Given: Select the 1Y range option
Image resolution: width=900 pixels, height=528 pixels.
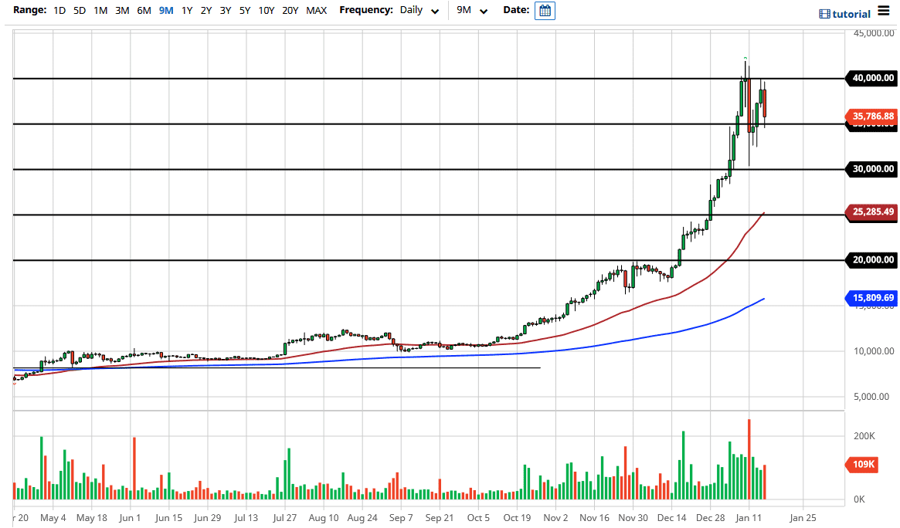Looking at the screenshot, I should tap(185, 10).
